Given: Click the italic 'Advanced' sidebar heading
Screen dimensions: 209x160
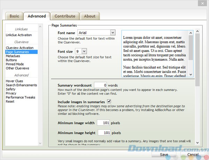Looking at the screenshot, I should [21, 75].
